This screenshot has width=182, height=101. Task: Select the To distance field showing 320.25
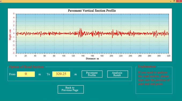pos(61,74)
